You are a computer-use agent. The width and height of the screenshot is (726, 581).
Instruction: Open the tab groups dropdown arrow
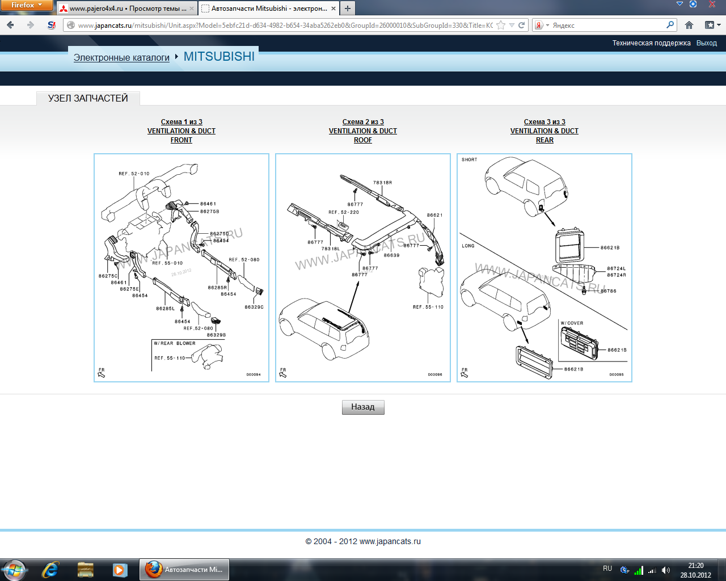pos(680,4)
